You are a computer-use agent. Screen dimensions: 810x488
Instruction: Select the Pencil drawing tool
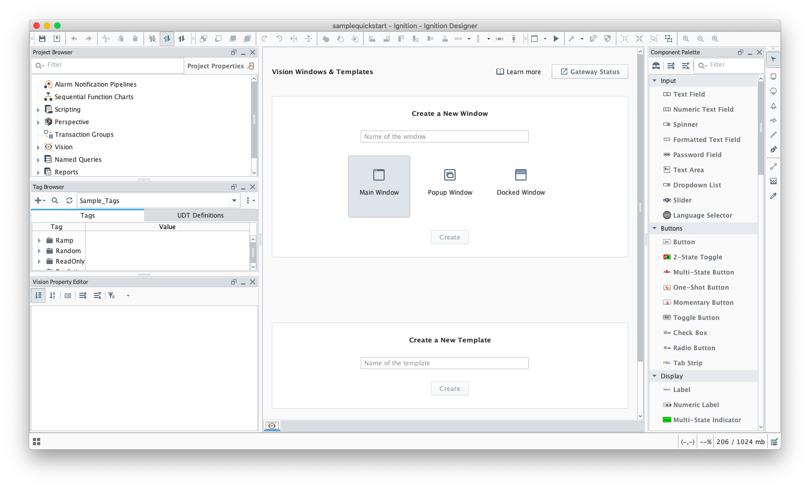click(773, 135)
